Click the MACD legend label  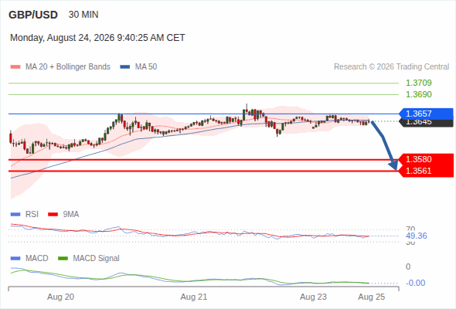[x=36, y=259]
